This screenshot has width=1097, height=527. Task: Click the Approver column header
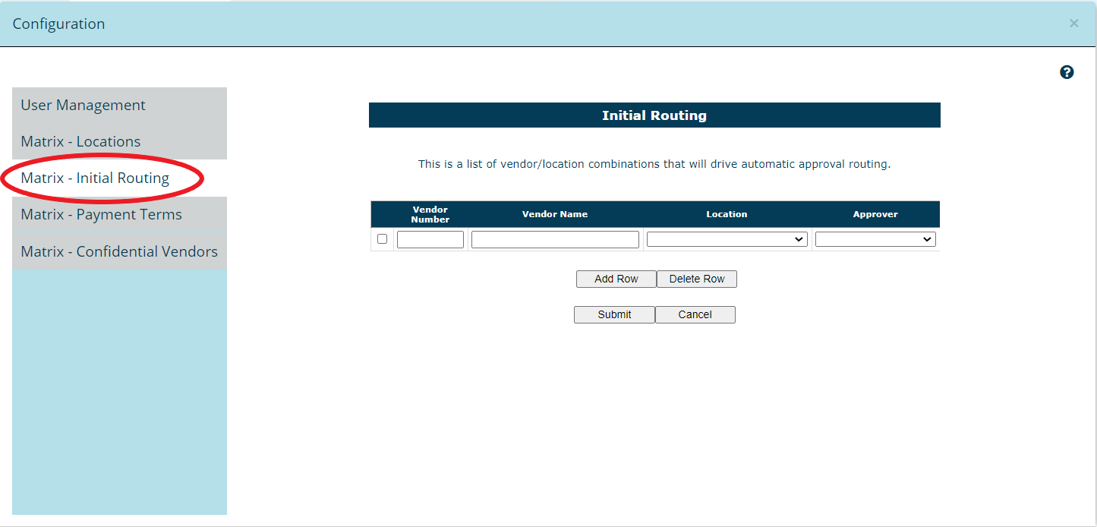click(x=875, y=215)
